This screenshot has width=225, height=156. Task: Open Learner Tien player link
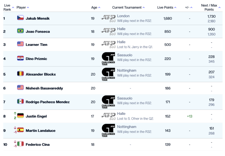(37, 45)
